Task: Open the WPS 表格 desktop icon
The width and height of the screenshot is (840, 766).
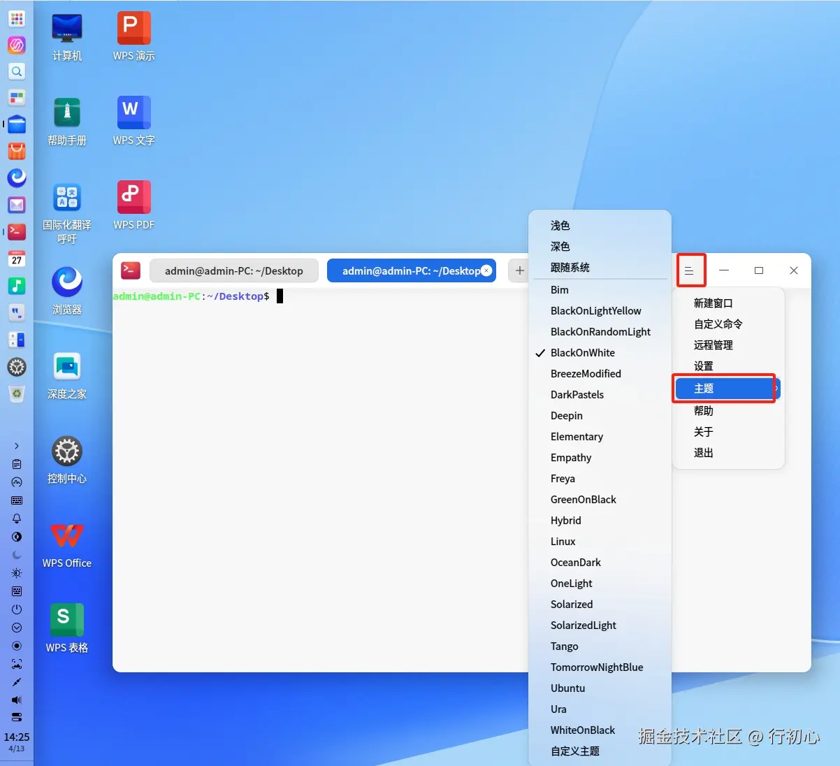Action: (x=67, y=629)
